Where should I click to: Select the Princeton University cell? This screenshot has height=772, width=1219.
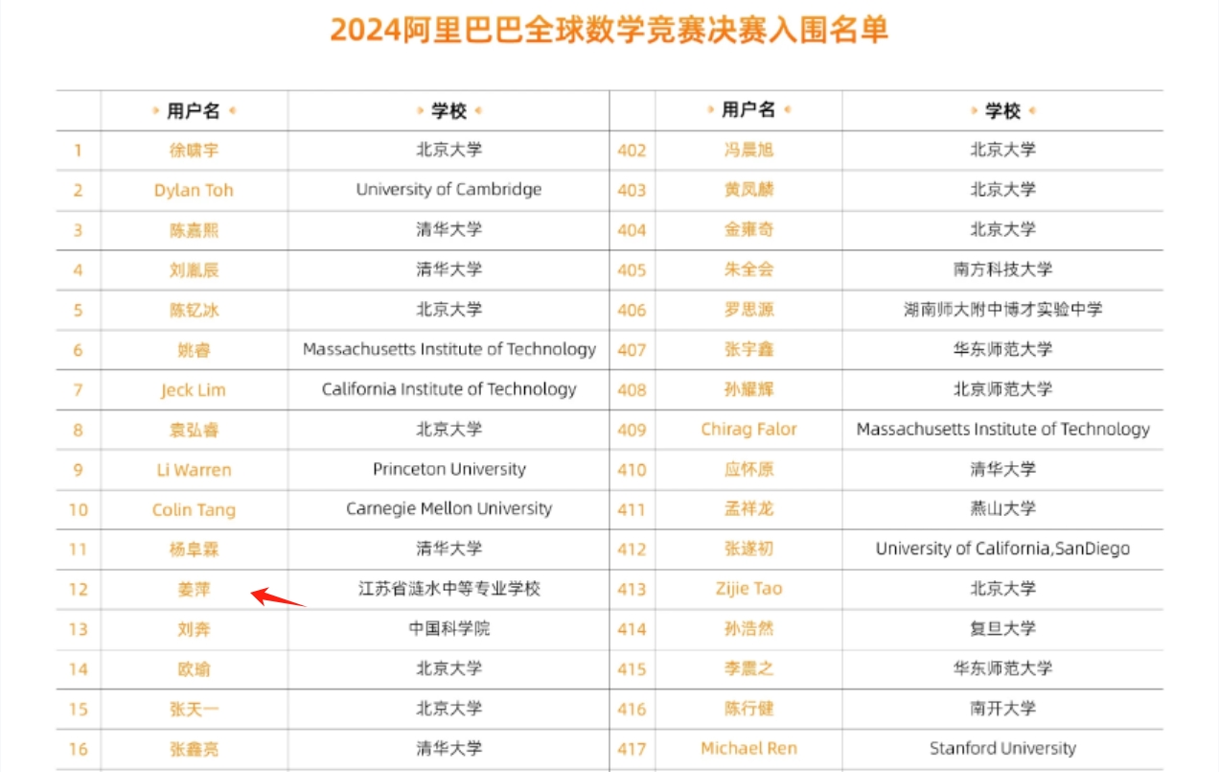(448, 469)
